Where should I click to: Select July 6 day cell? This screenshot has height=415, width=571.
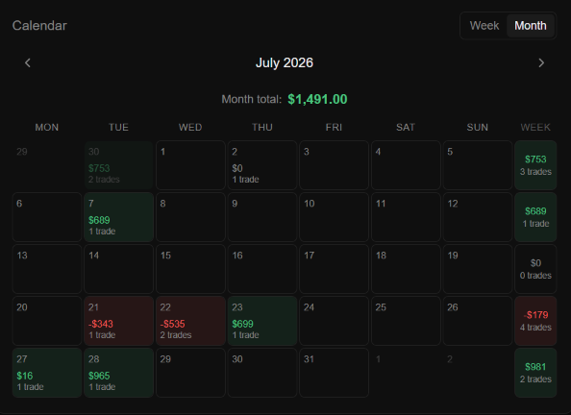[47, 217]
